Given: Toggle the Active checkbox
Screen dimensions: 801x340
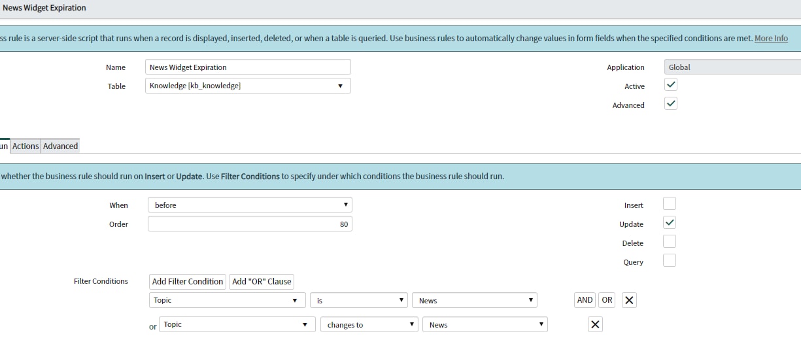Looking at the screenshot, I should (670, 85).
